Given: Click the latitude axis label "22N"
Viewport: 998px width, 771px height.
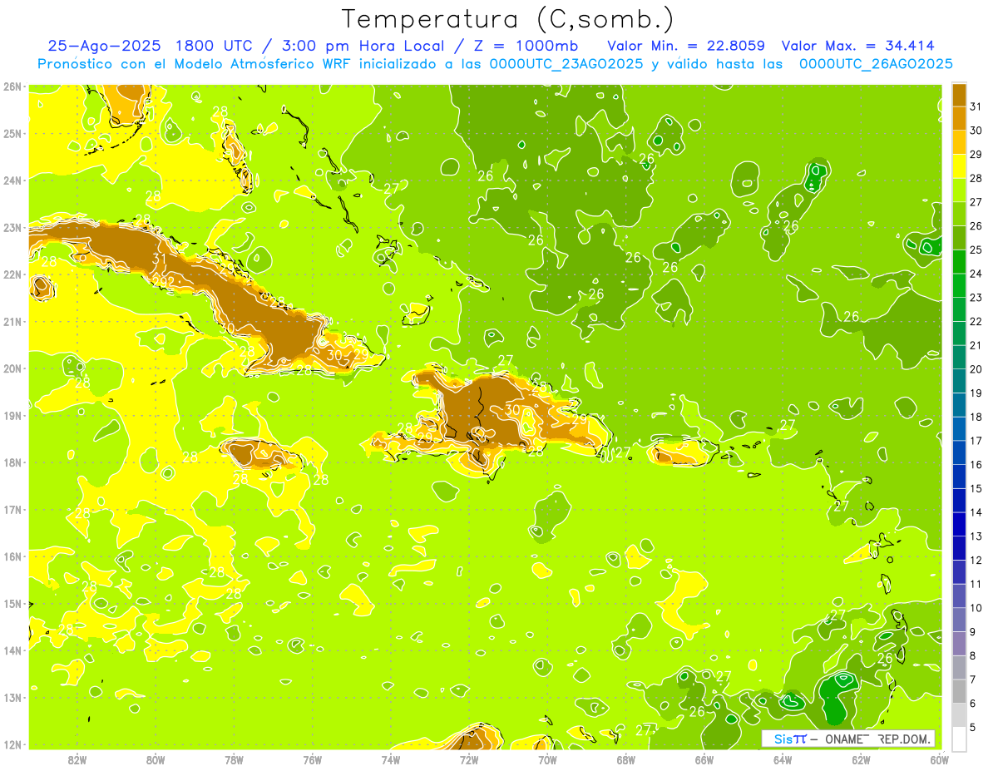Looking at the screenshot, I should point(12,274).
